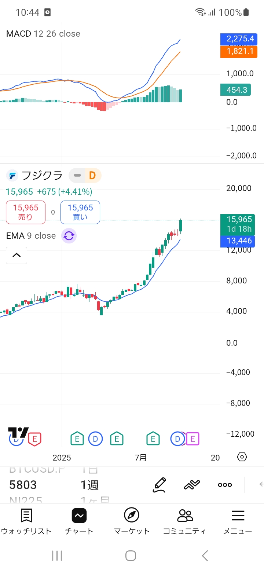Screen dimensions: 264x572
Task: Expand the toolbar using the right-edge arrow
Action: pyautogui.click(x=261, y=484)
